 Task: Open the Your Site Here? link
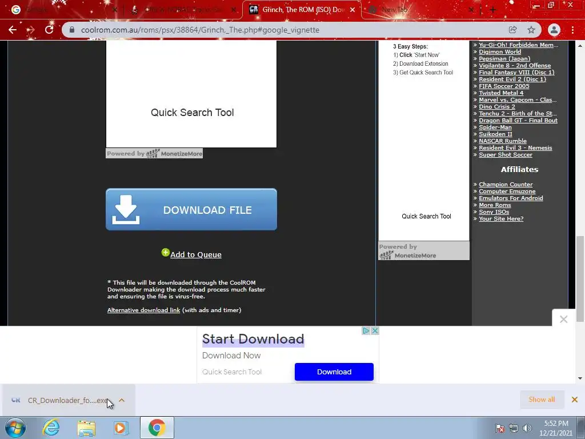[x=501, y=219]
